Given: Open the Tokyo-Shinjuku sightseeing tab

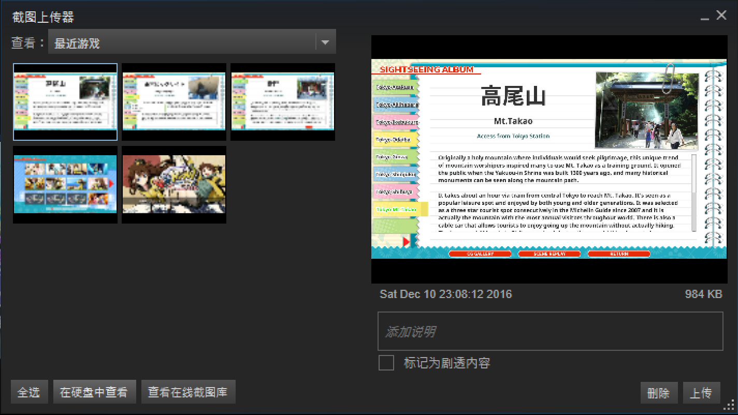Looking at the screenshot, I should click(x=396, y=174).
